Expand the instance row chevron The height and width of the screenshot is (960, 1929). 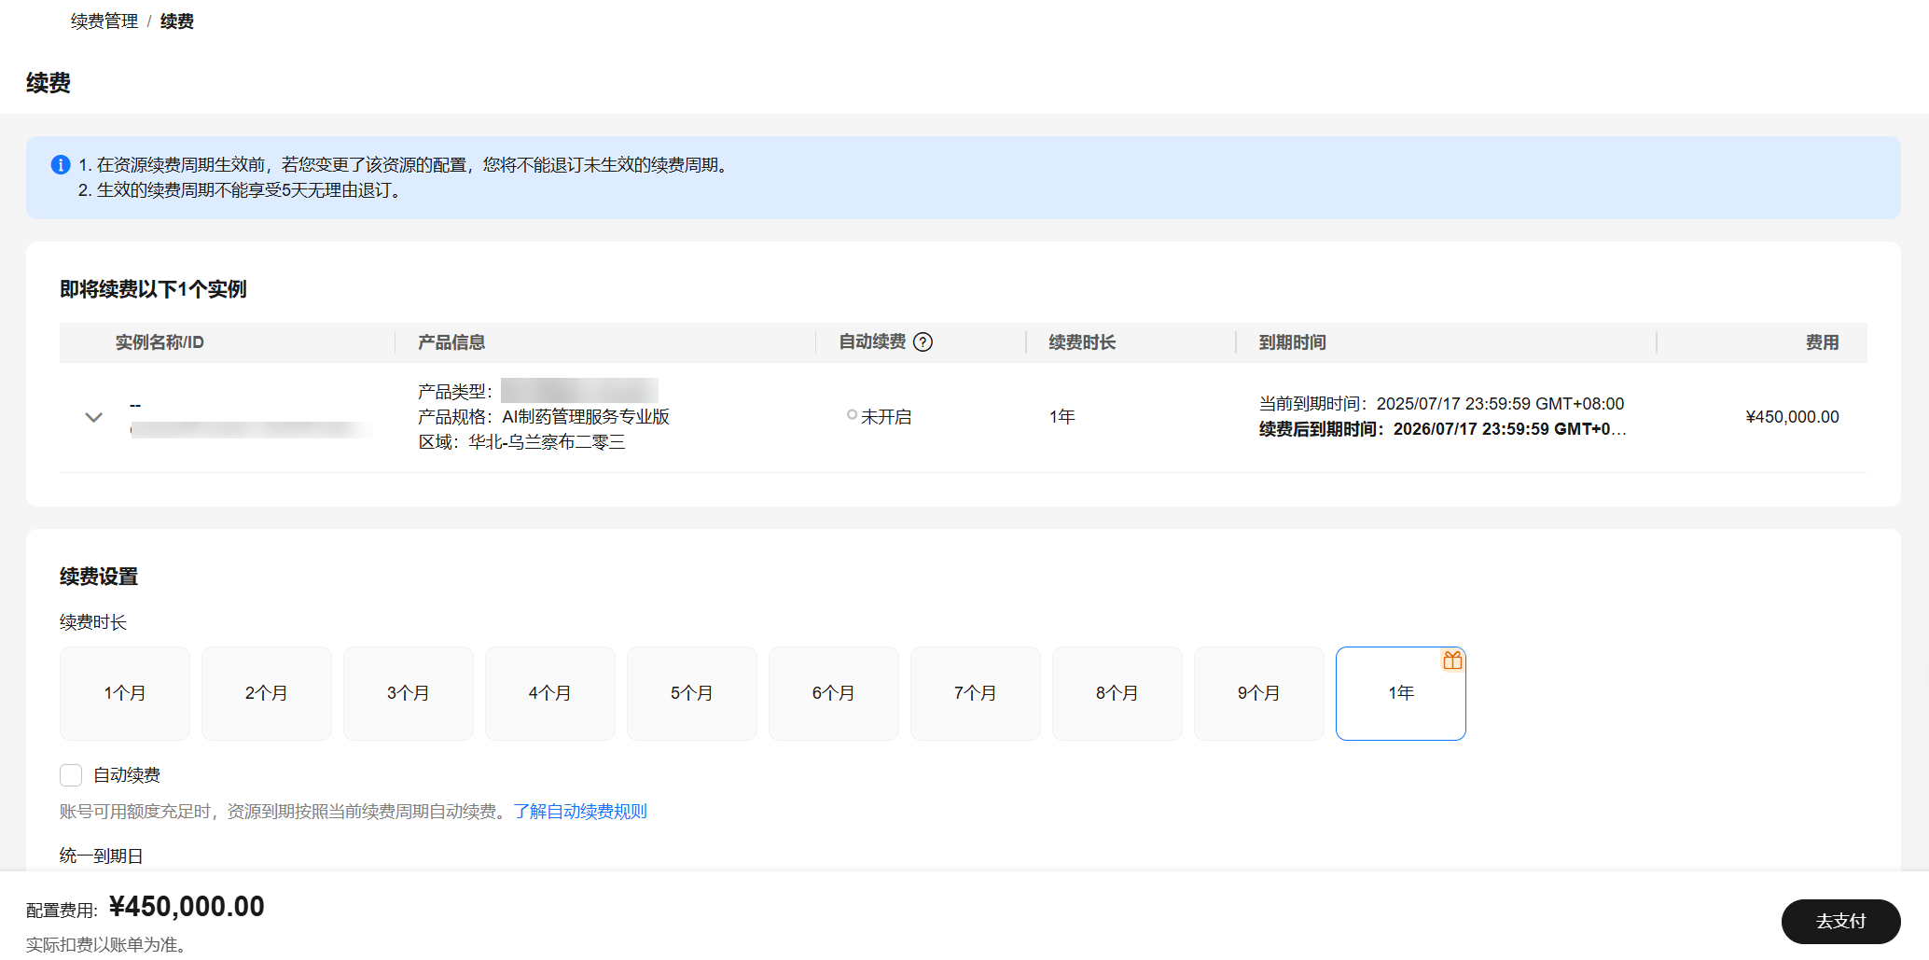pos(93,417)
